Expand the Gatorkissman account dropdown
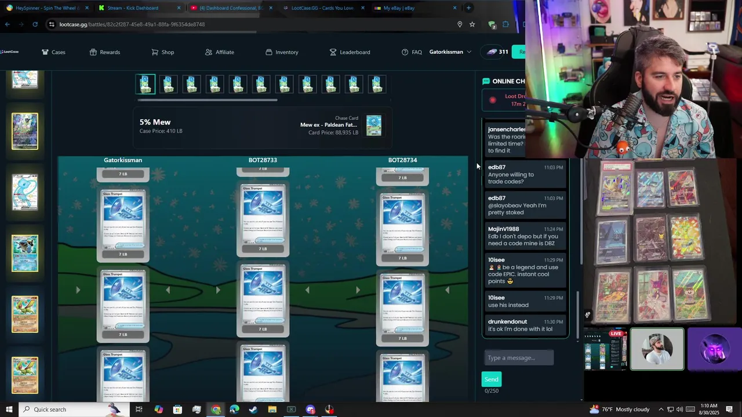 pos(450,52)
